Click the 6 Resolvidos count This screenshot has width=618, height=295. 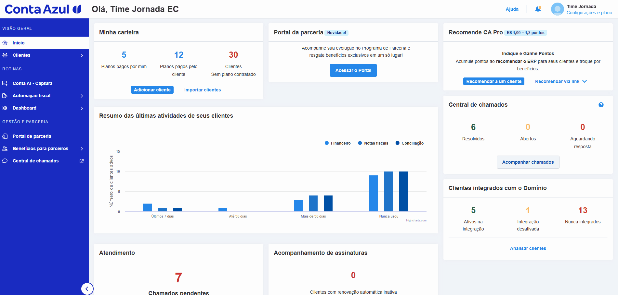click(473, 127)
